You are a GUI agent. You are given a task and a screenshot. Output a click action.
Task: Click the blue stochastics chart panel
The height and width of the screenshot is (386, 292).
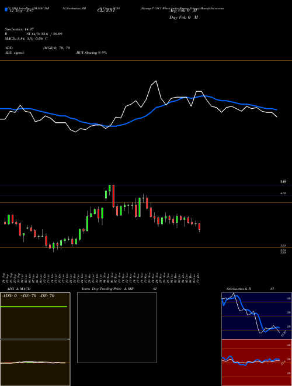pos(256,316)
